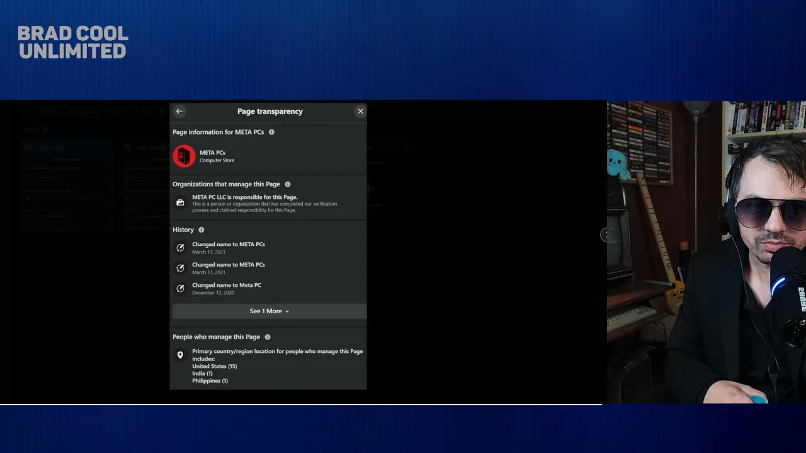Open info icon beside Page information for META PCs
The height and width of the screenshot is (453, 806).
(271, 132)
